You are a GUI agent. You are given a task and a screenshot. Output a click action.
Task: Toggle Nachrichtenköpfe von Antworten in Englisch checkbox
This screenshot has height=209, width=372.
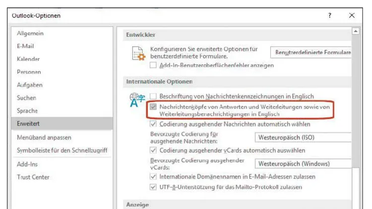[153, 107]
